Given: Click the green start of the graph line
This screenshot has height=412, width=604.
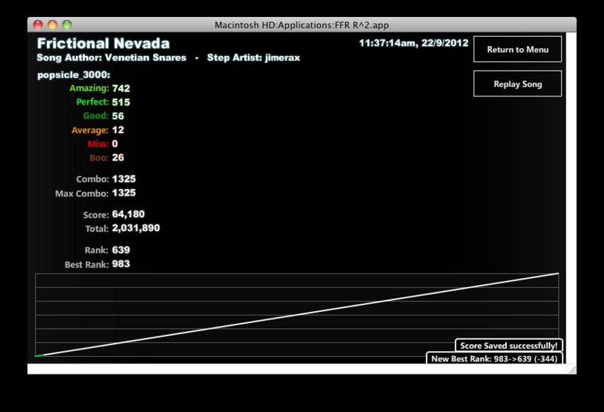Looking at the screenshot, I should [x=39, y=355].
